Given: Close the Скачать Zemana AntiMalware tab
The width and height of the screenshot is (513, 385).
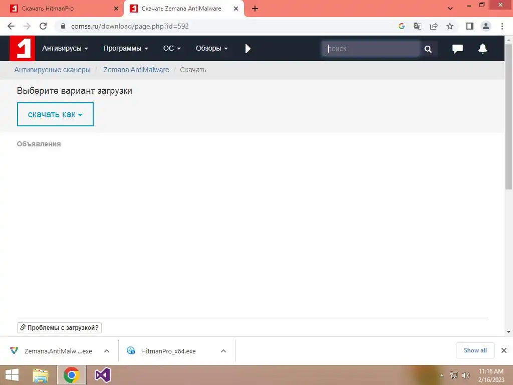Looking at the screenshot, I should click(x=236, y=9).
